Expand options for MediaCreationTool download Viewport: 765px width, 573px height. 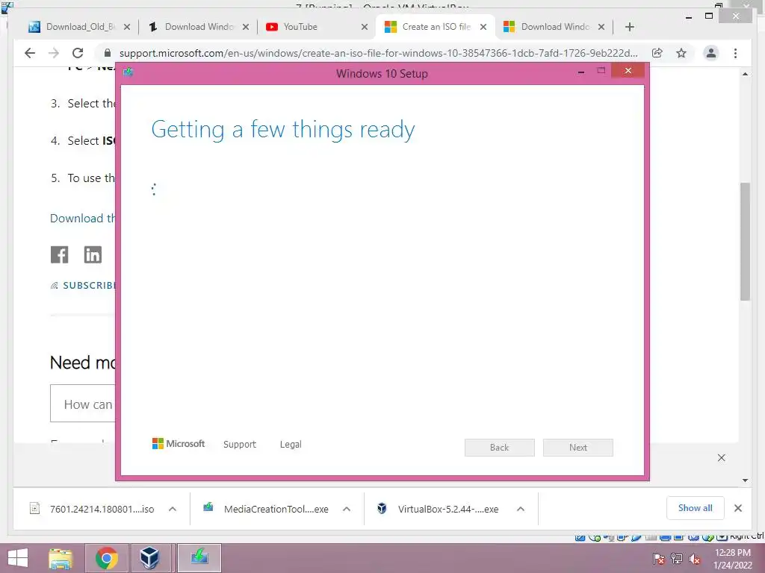click(347, 509)
